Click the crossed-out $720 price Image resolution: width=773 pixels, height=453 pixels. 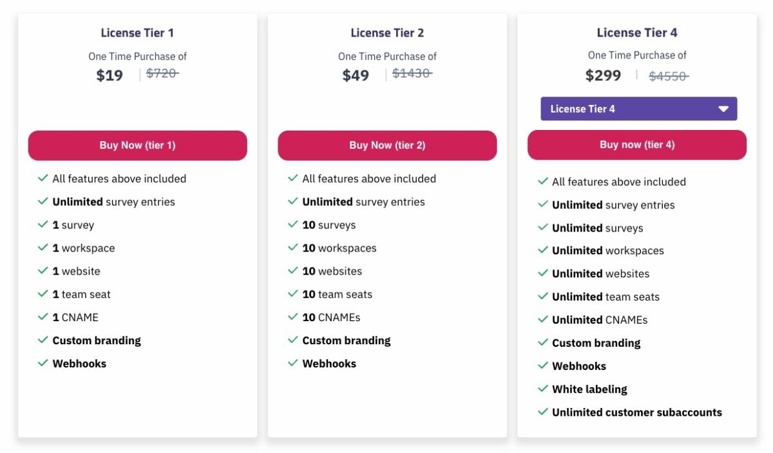162,73
